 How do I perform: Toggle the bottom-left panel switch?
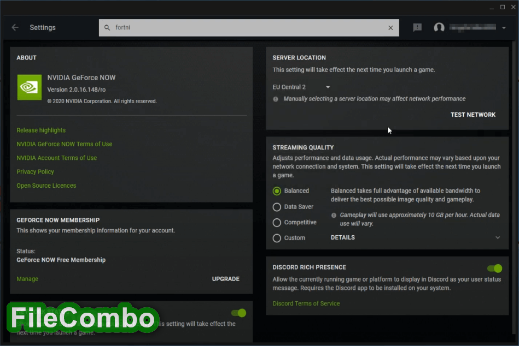click(238, 313)
